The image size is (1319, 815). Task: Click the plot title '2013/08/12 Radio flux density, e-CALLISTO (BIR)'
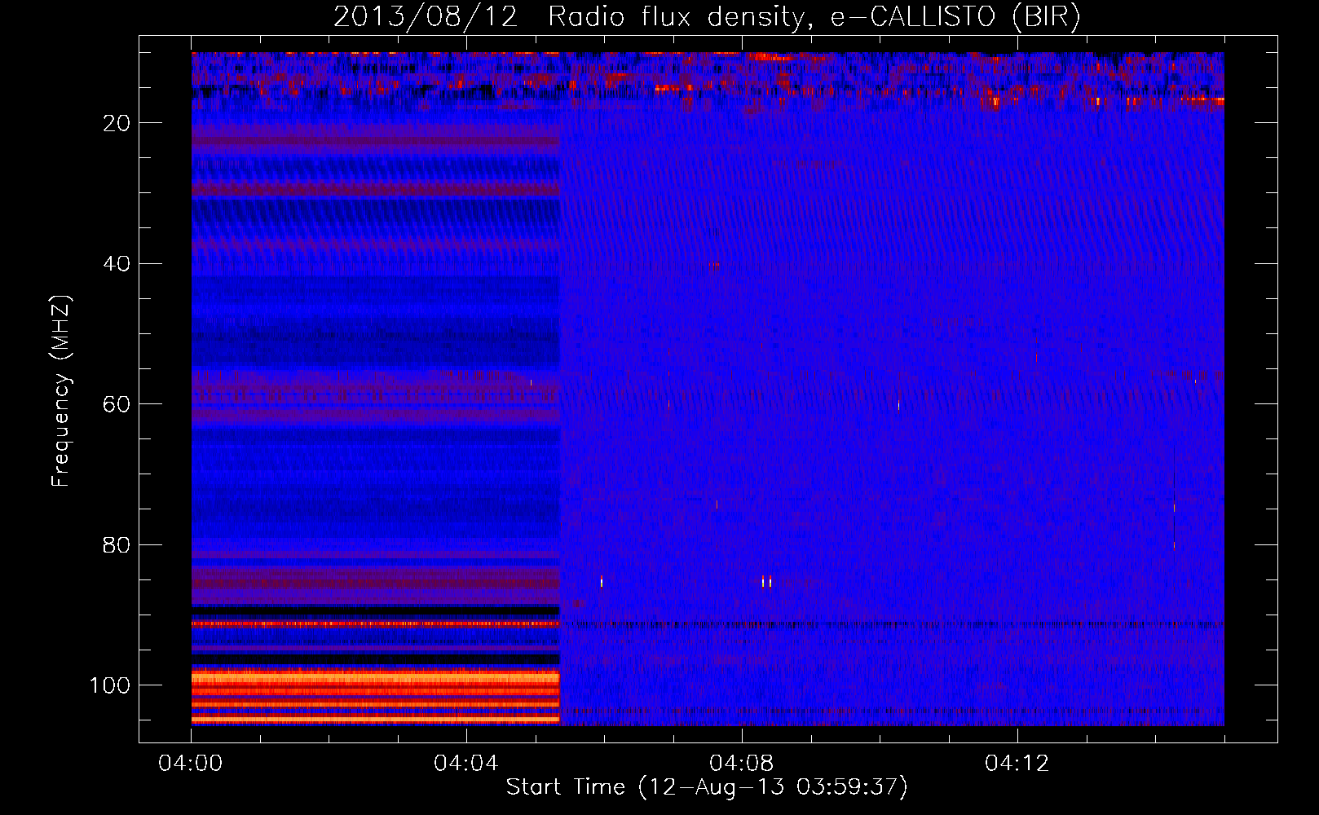point(707,16)
